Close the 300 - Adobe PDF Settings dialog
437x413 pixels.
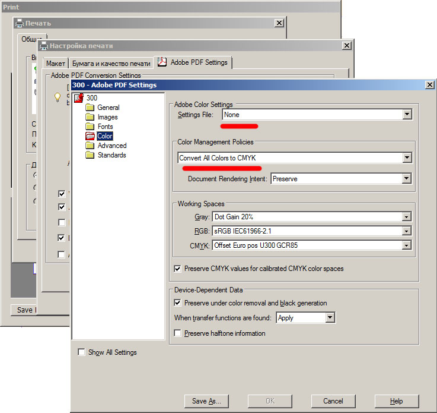(x=430, y=84)
